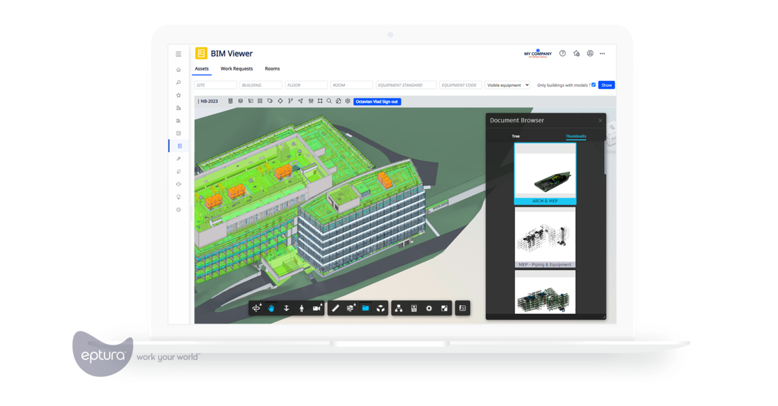Viewport: 778px width, 406px height.
Task: Click the layers stack icon in top toolbar
Action: click(x=241, y=101)
